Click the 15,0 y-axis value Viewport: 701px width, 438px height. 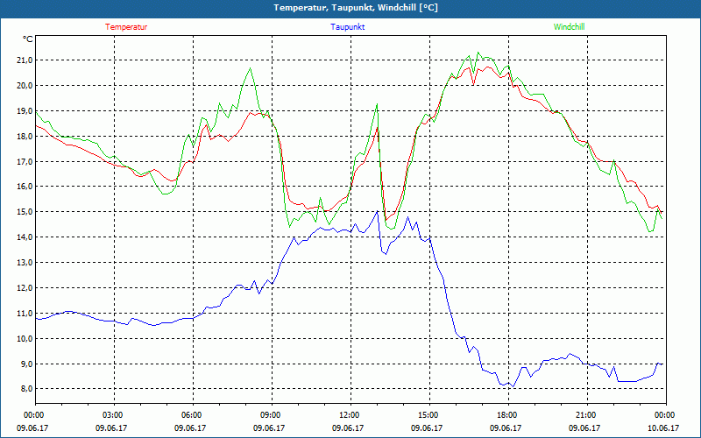click(x=25, y=212)
